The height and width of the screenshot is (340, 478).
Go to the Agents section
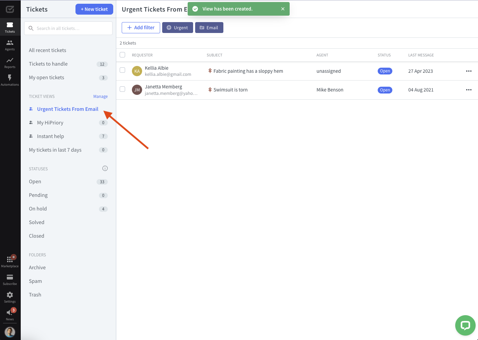pos(10,45)
